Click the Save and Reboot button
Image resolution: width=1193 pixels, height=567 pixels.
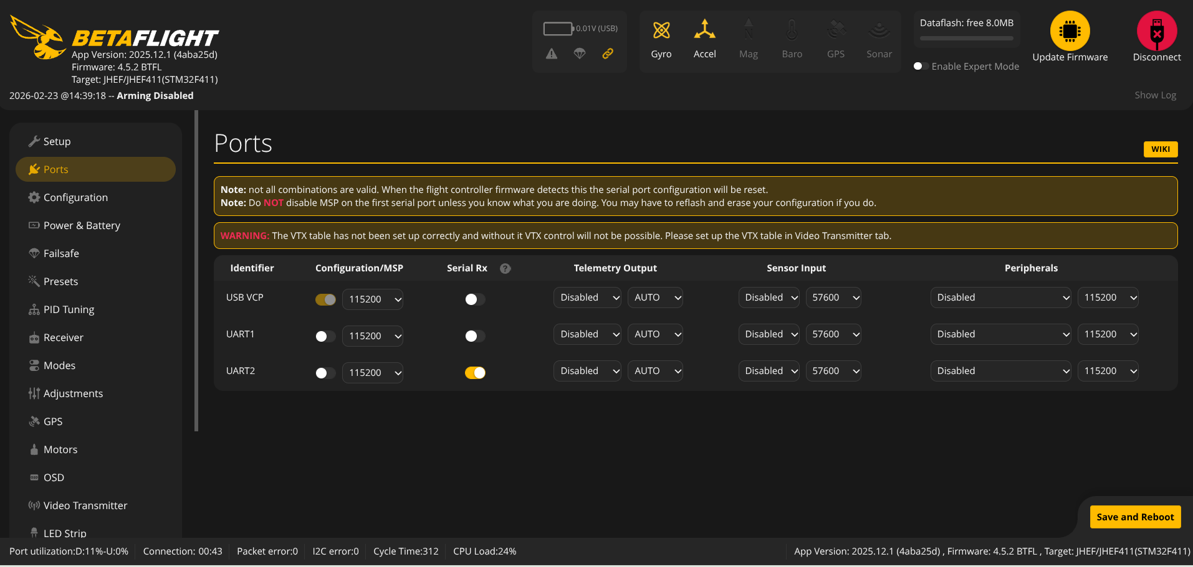(1134, 517)
